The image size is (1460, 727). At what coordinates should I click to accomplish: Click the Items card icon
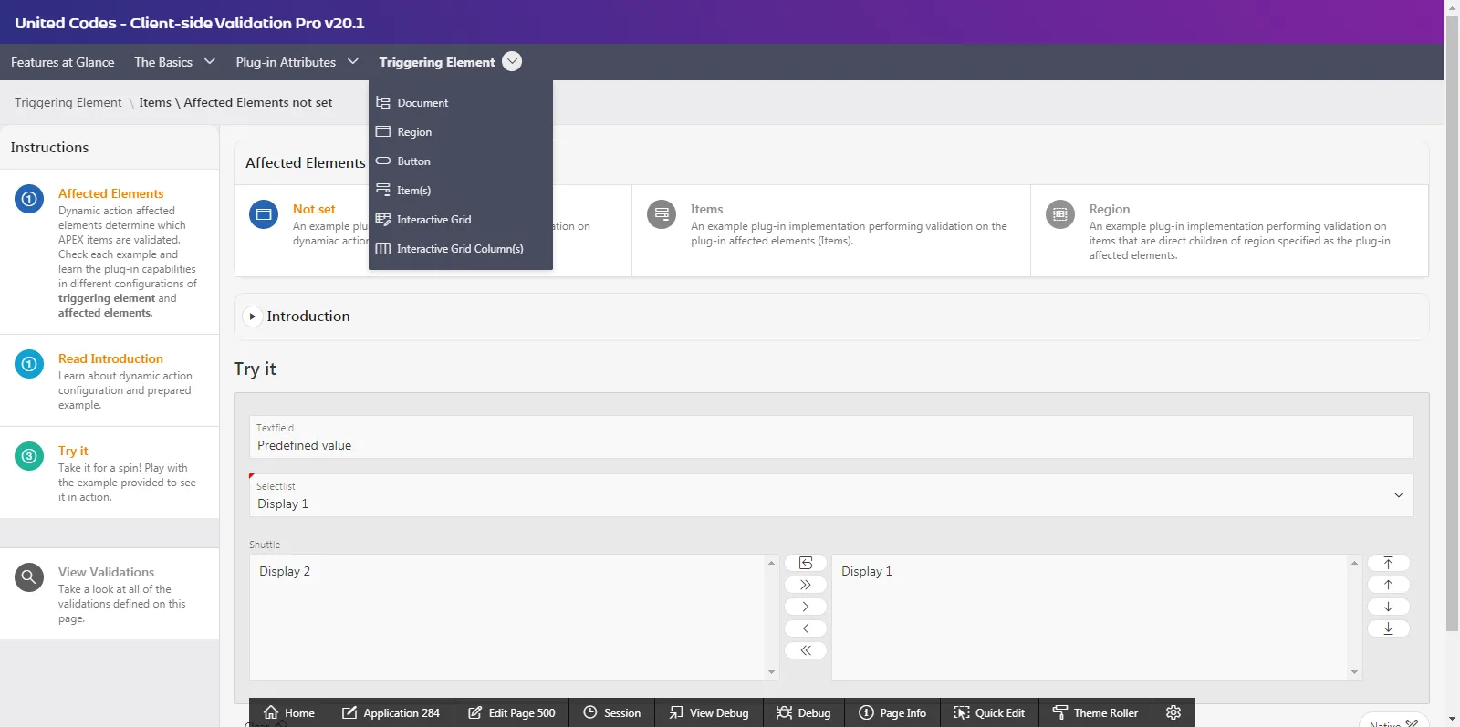coord(662,214)
